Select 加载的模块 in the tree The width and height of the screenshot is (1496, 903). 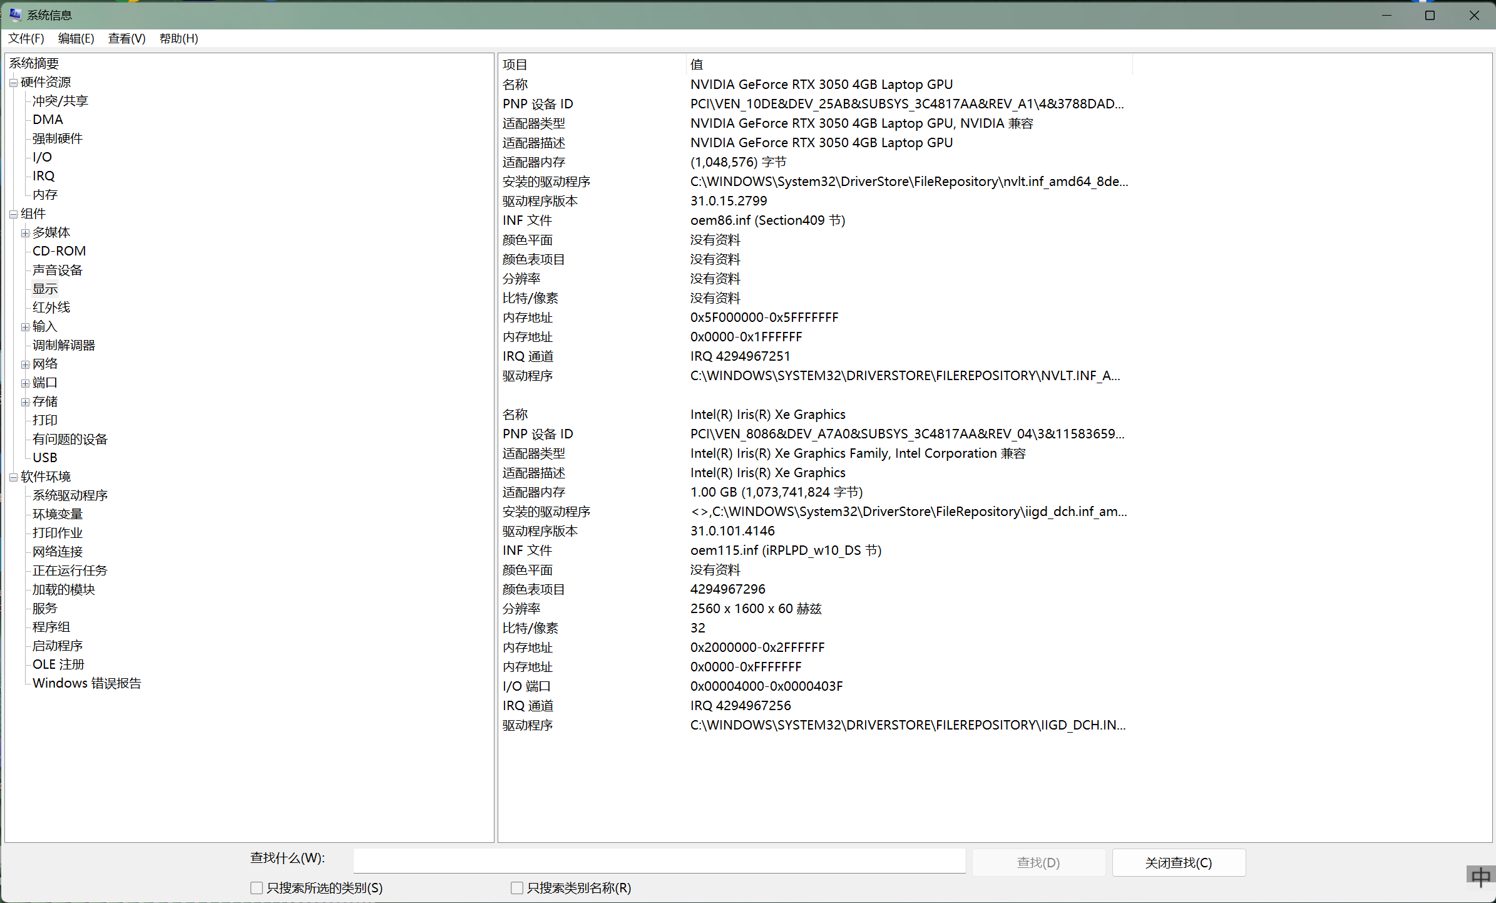tap(63, 589)
